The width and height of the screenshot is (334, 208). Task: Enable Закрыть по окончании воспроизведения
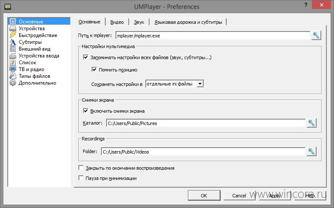click(x=81, y=168)
